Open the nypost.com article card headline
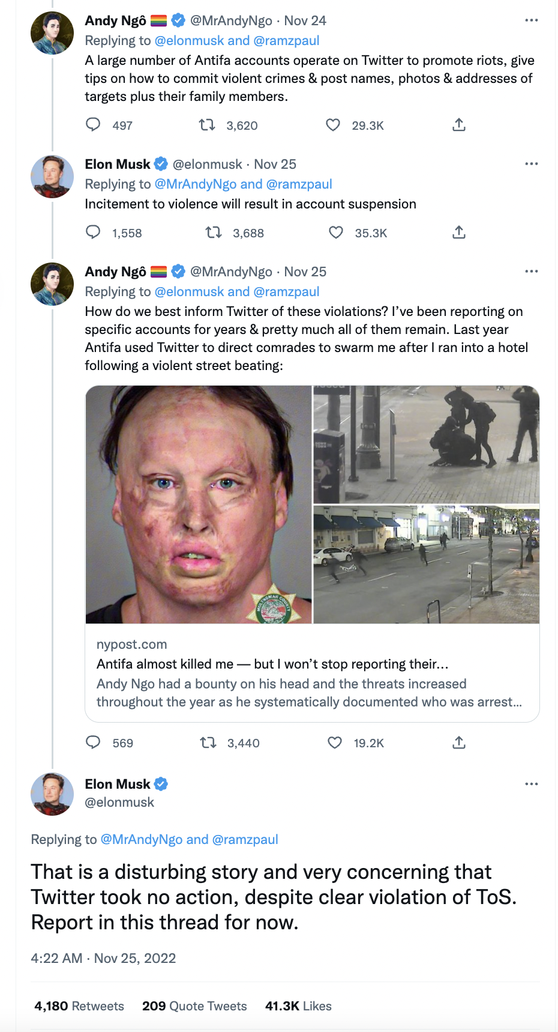The image size is (558, 1032). pos(272,664)
